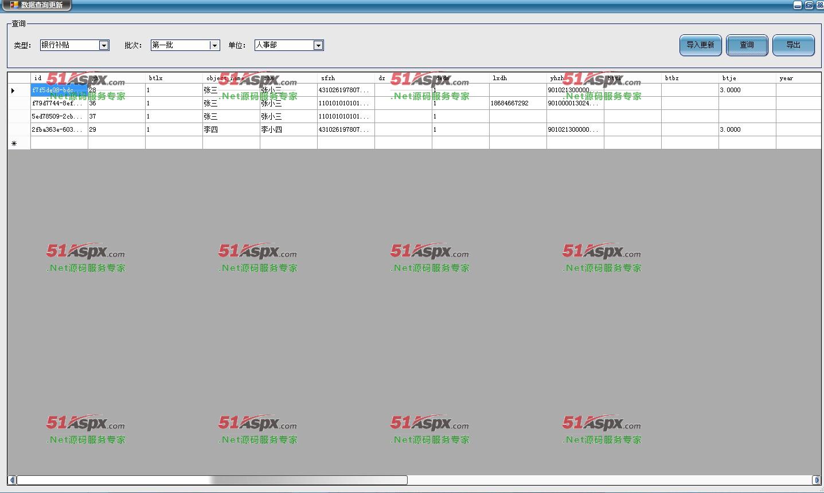
Task: Expand the 批次 dropdown showing 第一批
Action: pos(214,45)
